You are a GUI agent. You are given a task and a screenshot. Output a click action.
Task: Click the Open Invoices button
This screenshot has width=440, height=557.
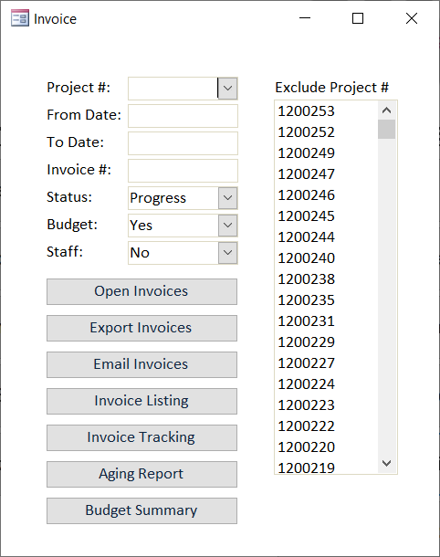141,291
